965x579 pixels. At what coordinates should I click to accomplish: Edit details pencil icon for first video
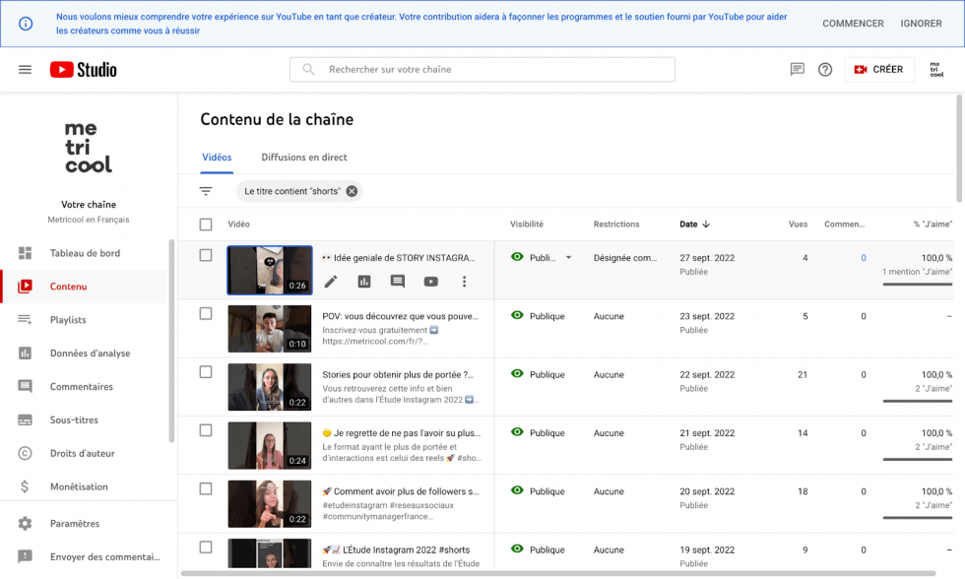(331, 282)
